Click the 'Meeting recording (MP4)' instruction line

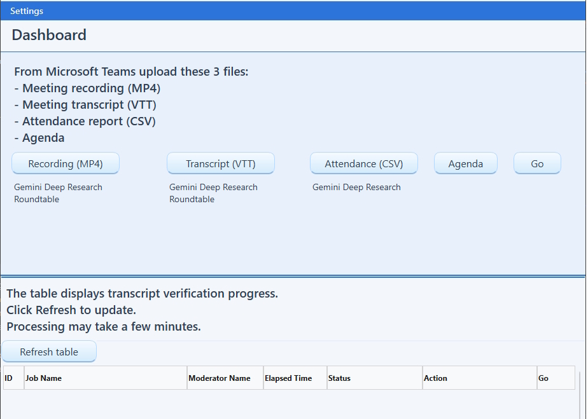(x=87, y=88)
